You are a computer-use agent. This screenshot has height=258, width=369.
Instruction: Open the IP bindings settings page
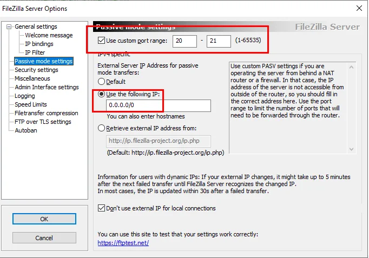coord(39,44)
